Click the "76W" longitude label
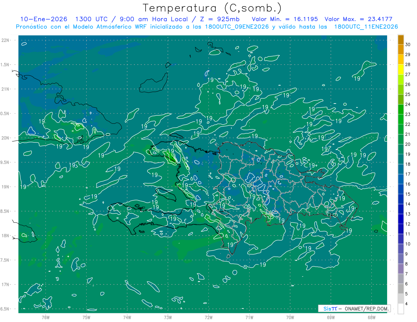417x322 pixels. [x=46, y=317]
